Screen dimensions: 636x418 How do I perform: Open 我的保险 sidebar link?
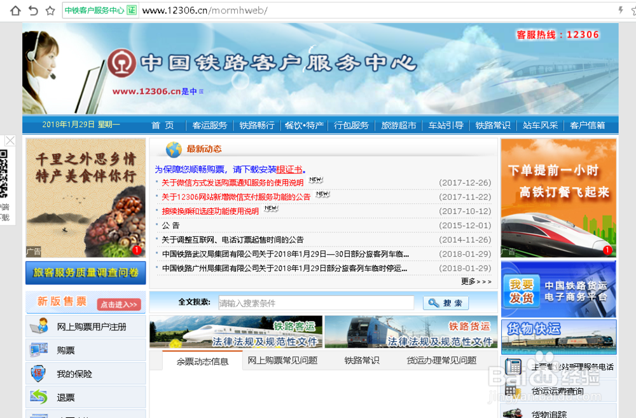click(x=74, y=374)
